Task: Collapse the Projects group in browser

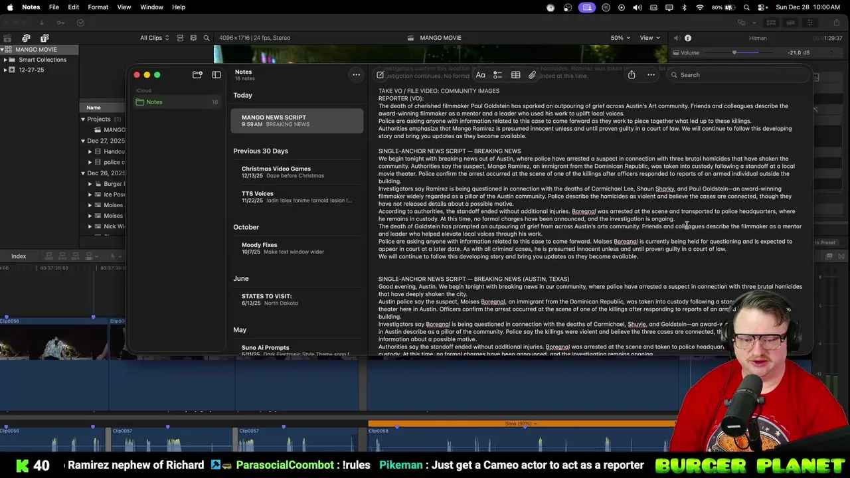Action: tap(83, 119)
